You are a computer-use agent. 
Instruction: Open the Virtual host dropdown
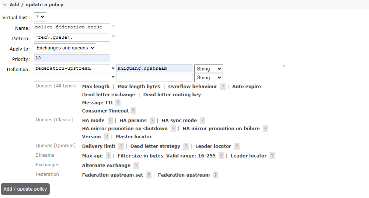click(40, 17)
